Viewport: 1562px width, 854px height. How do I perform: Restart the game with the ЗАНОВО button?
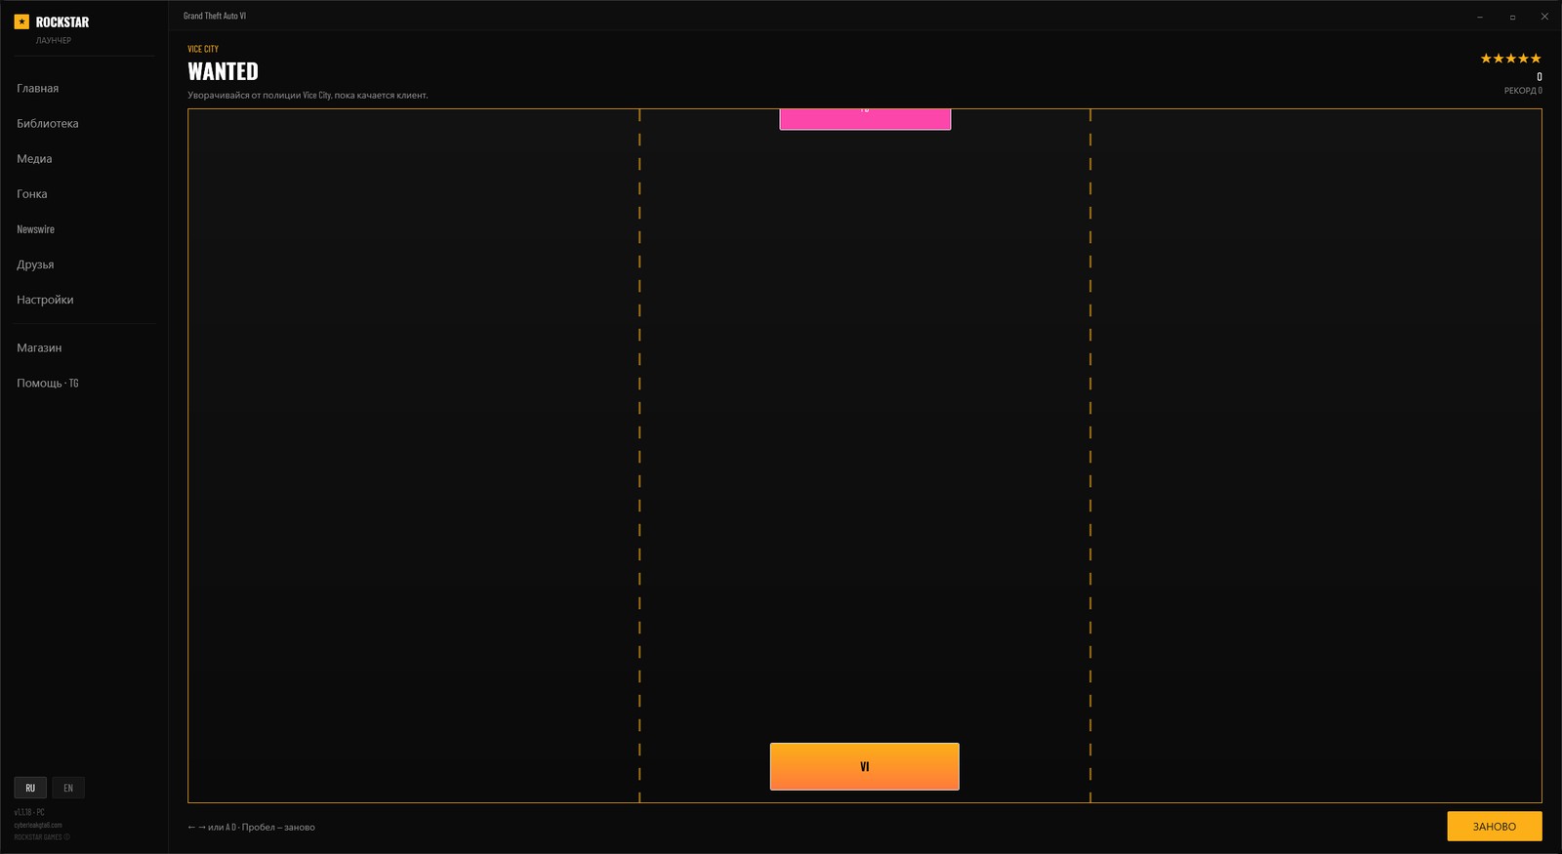coord(1495,827)
